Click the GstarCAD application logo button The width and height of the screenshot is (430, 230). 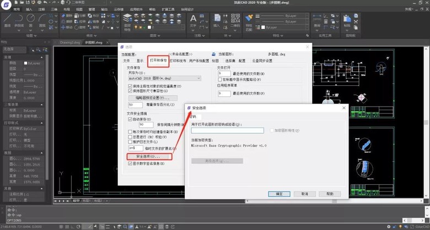pyautogui.click(x=7, y=4)
